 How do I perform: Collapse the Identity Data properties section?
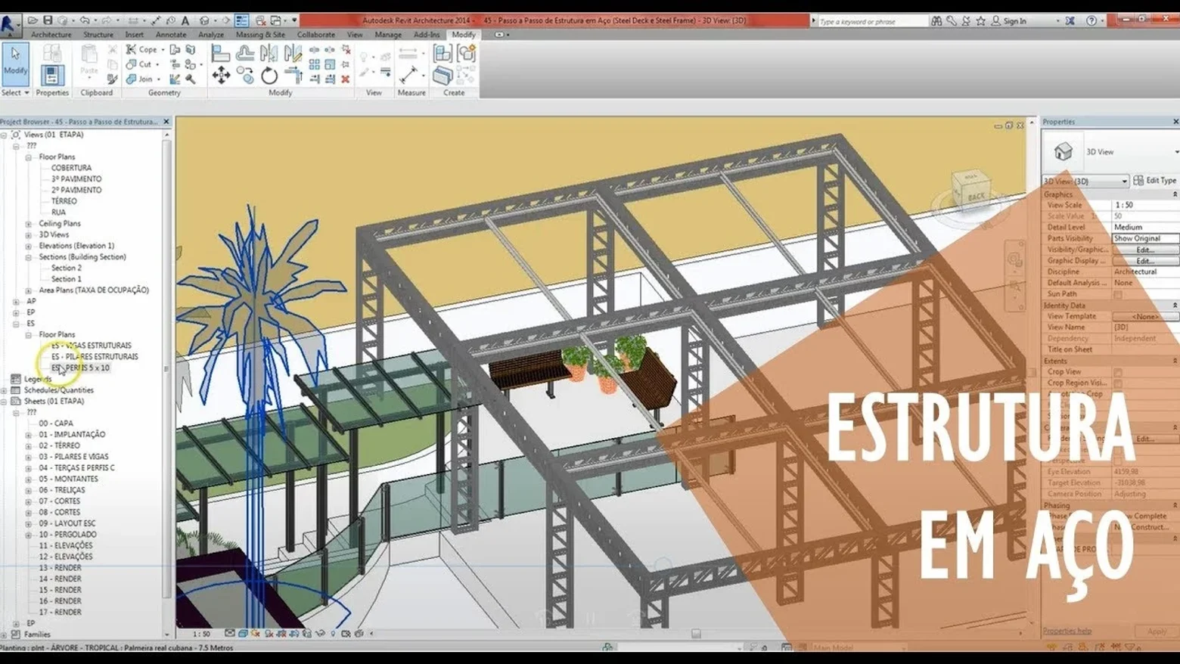tap(1175, 306)
